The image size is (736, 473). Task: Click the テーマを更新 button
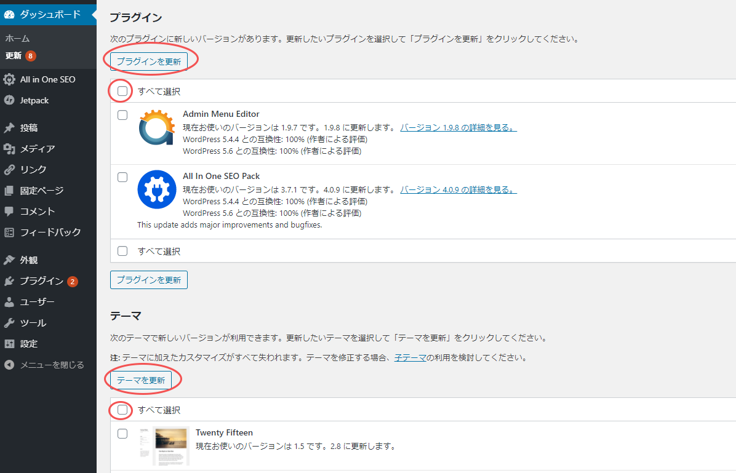click(x=141, y=380)
